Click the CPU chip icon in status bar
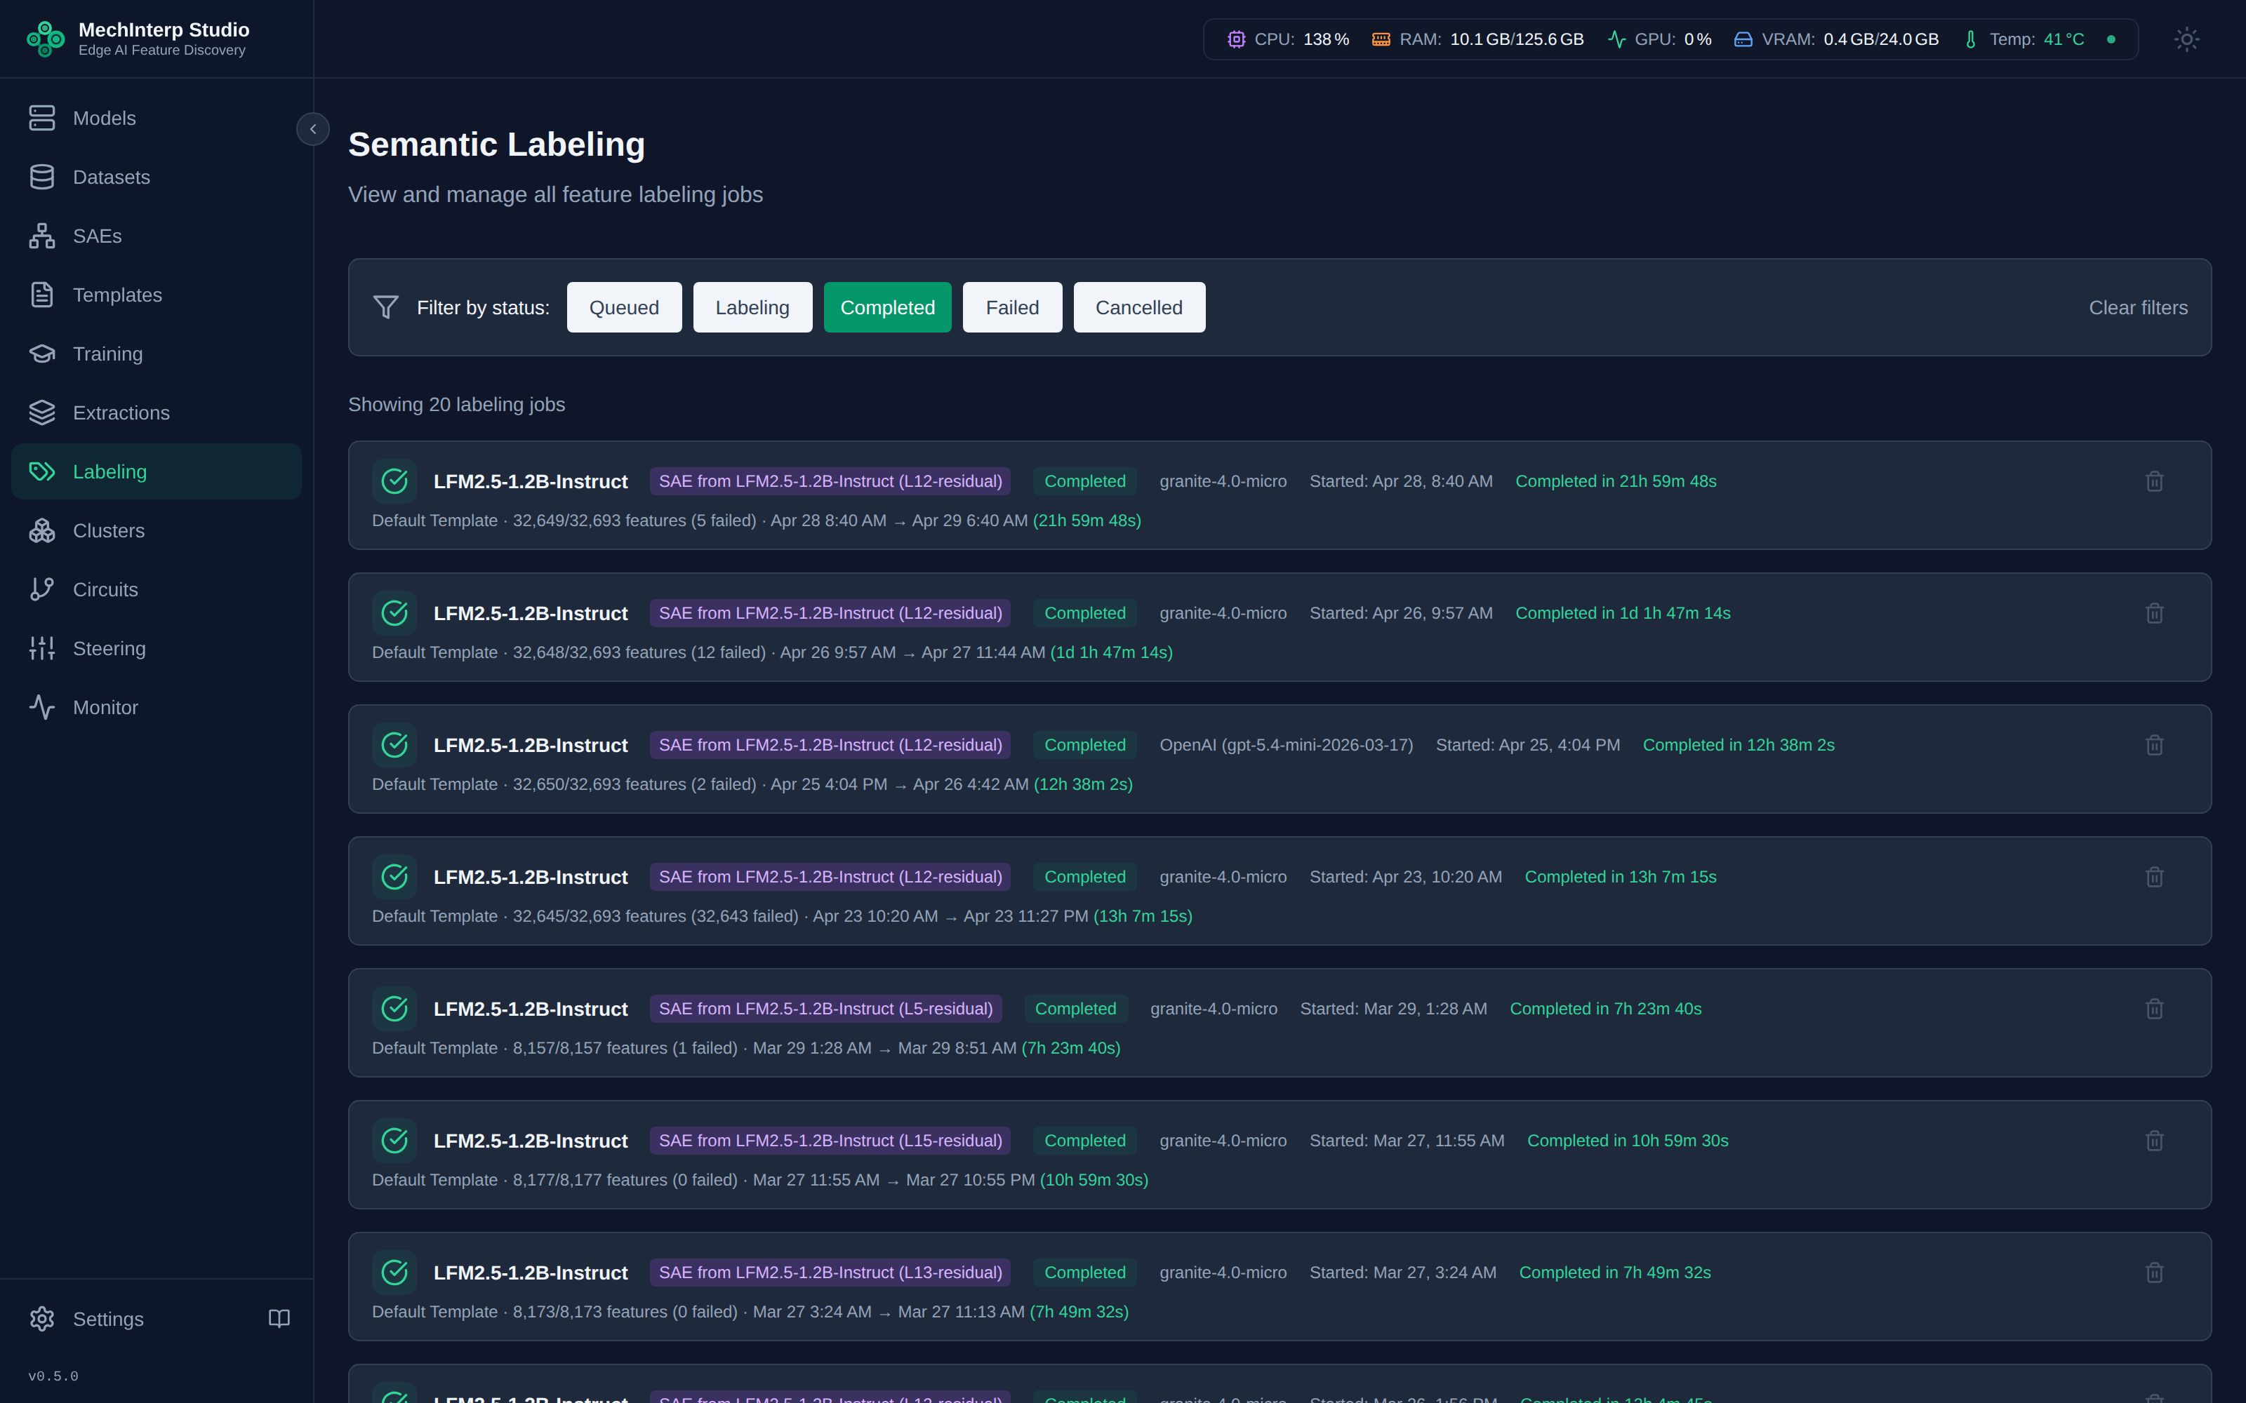2246x1403 pixels. pyautogui.click(x=1236, y=39)
